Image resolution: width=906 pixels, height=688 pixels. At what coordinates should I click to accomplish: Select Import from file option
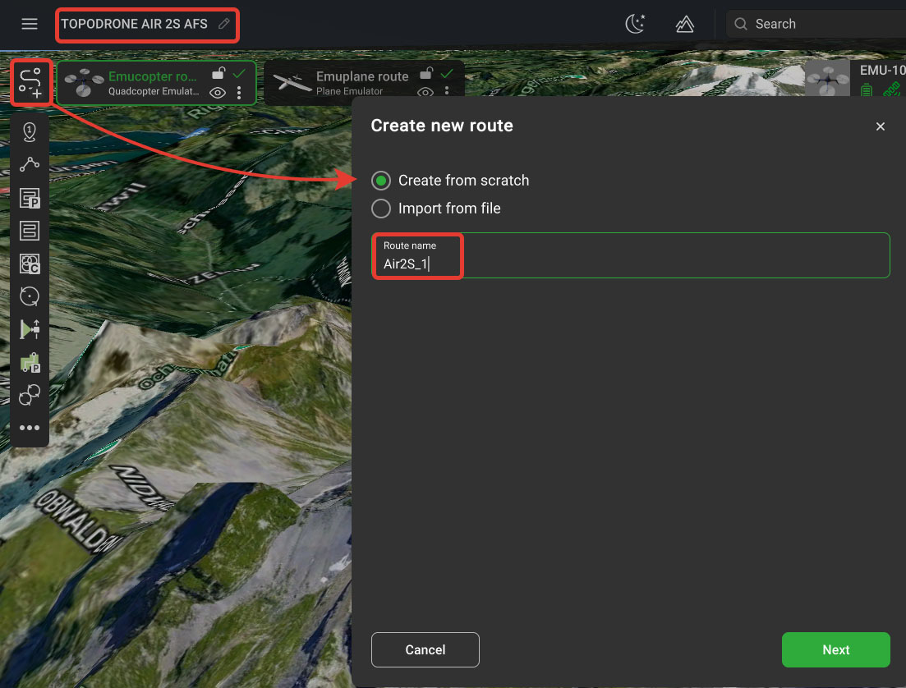436,209
